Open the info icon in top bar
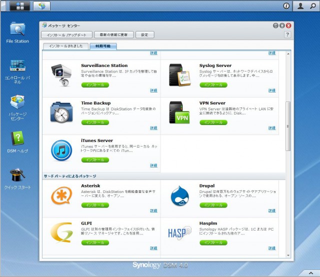320x277 pixels. pyautogui.click(x=286, y=6)
